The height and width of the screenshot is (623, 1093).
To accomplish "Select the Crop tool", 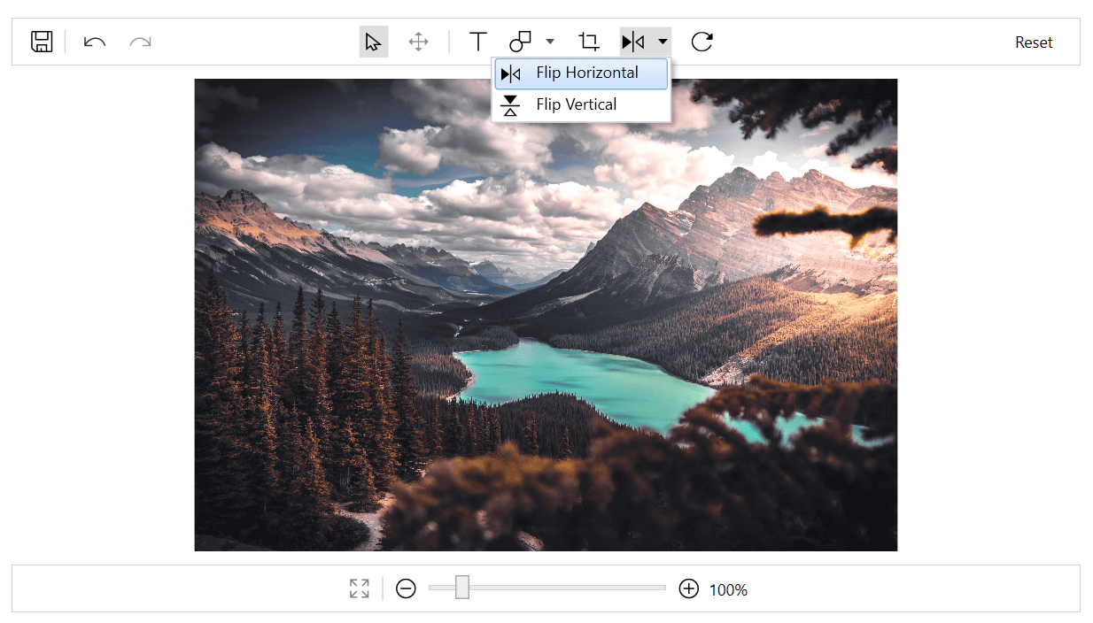I will (588, 42).
